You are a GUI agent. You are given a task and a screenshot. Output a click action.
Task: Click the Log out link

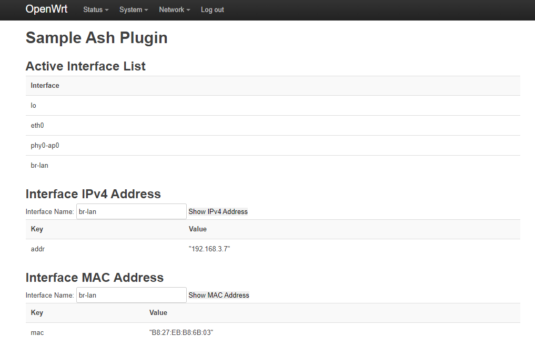tap(212, 10)
